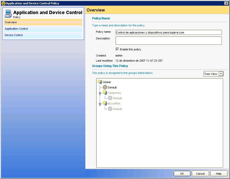Open Help for this policy dialog
This screenshot has width=230, height=179.
coord(219,174)
